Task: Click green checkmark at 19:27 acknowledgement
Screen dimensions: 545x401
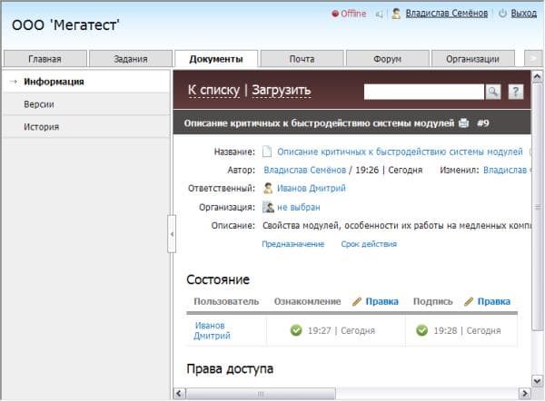Action: tap(296, 330)
